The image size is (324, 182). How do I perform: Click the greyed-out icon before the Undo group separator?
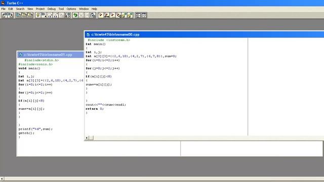point(61,15)
